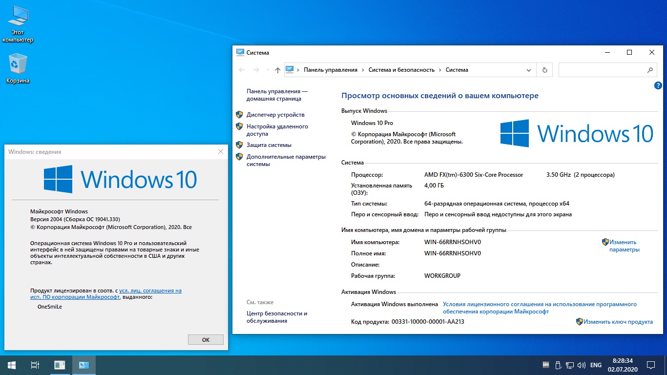Click Изменить параметры link
Image resolution: width=667 pixels, height=375 pixels.
click(624, 246)
